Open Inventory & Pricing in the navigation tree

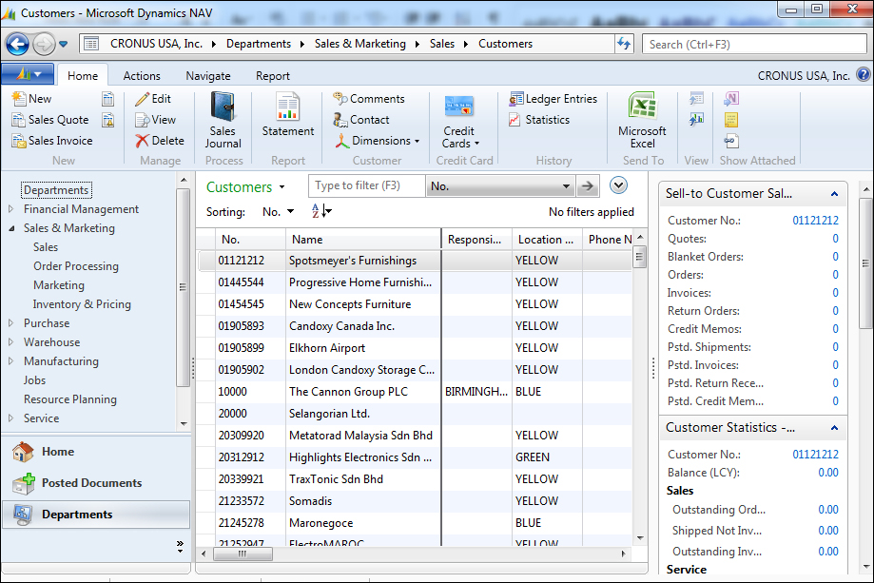82,304
